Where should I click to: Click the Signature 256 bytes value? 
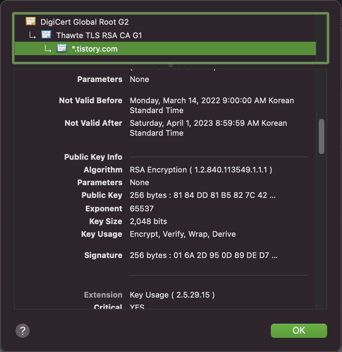(x=203, y=255)
